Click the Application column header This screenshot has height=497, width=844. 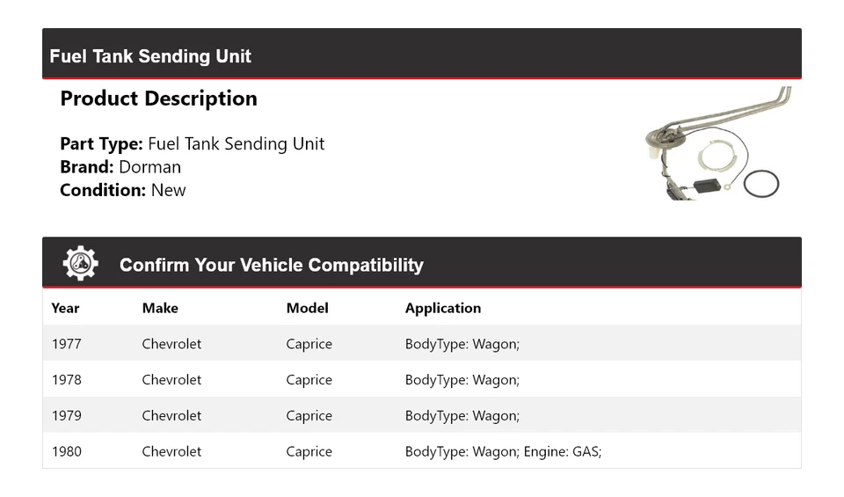coord(443,308)
